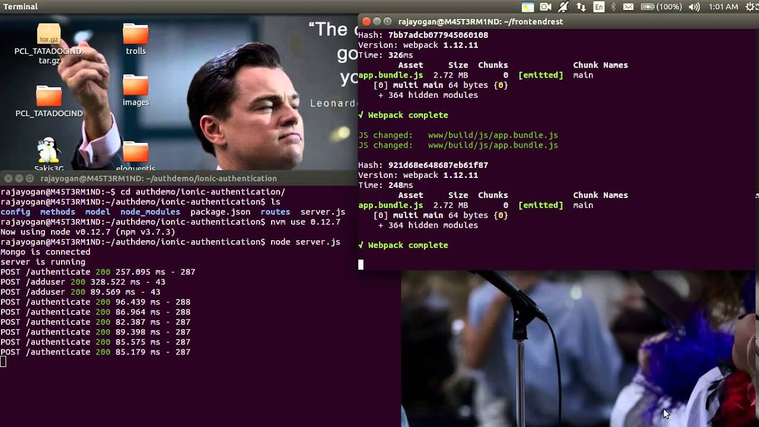Click 'Now using node v0.12.7 (npm v3.7.3)' line
The width and height of the screenshot is (759, 427).
(88, 232)
